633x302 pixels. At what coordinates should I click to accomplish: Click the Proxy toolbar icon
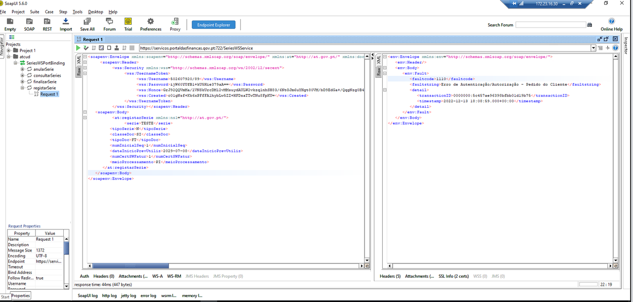click(x=175, y=21)
